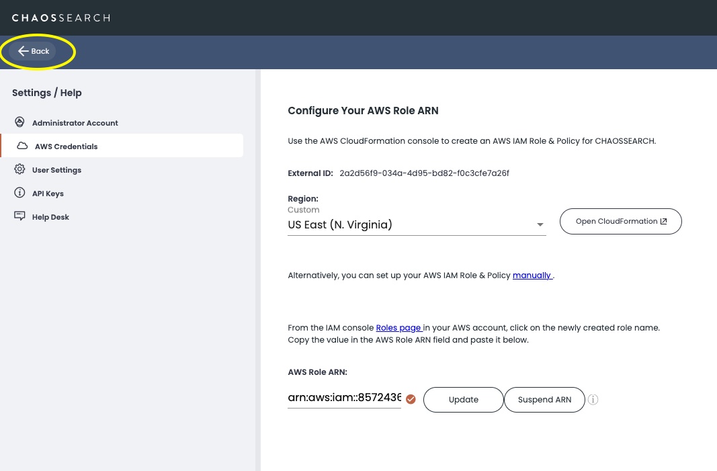Click the back arrow icon

point(24,51)
